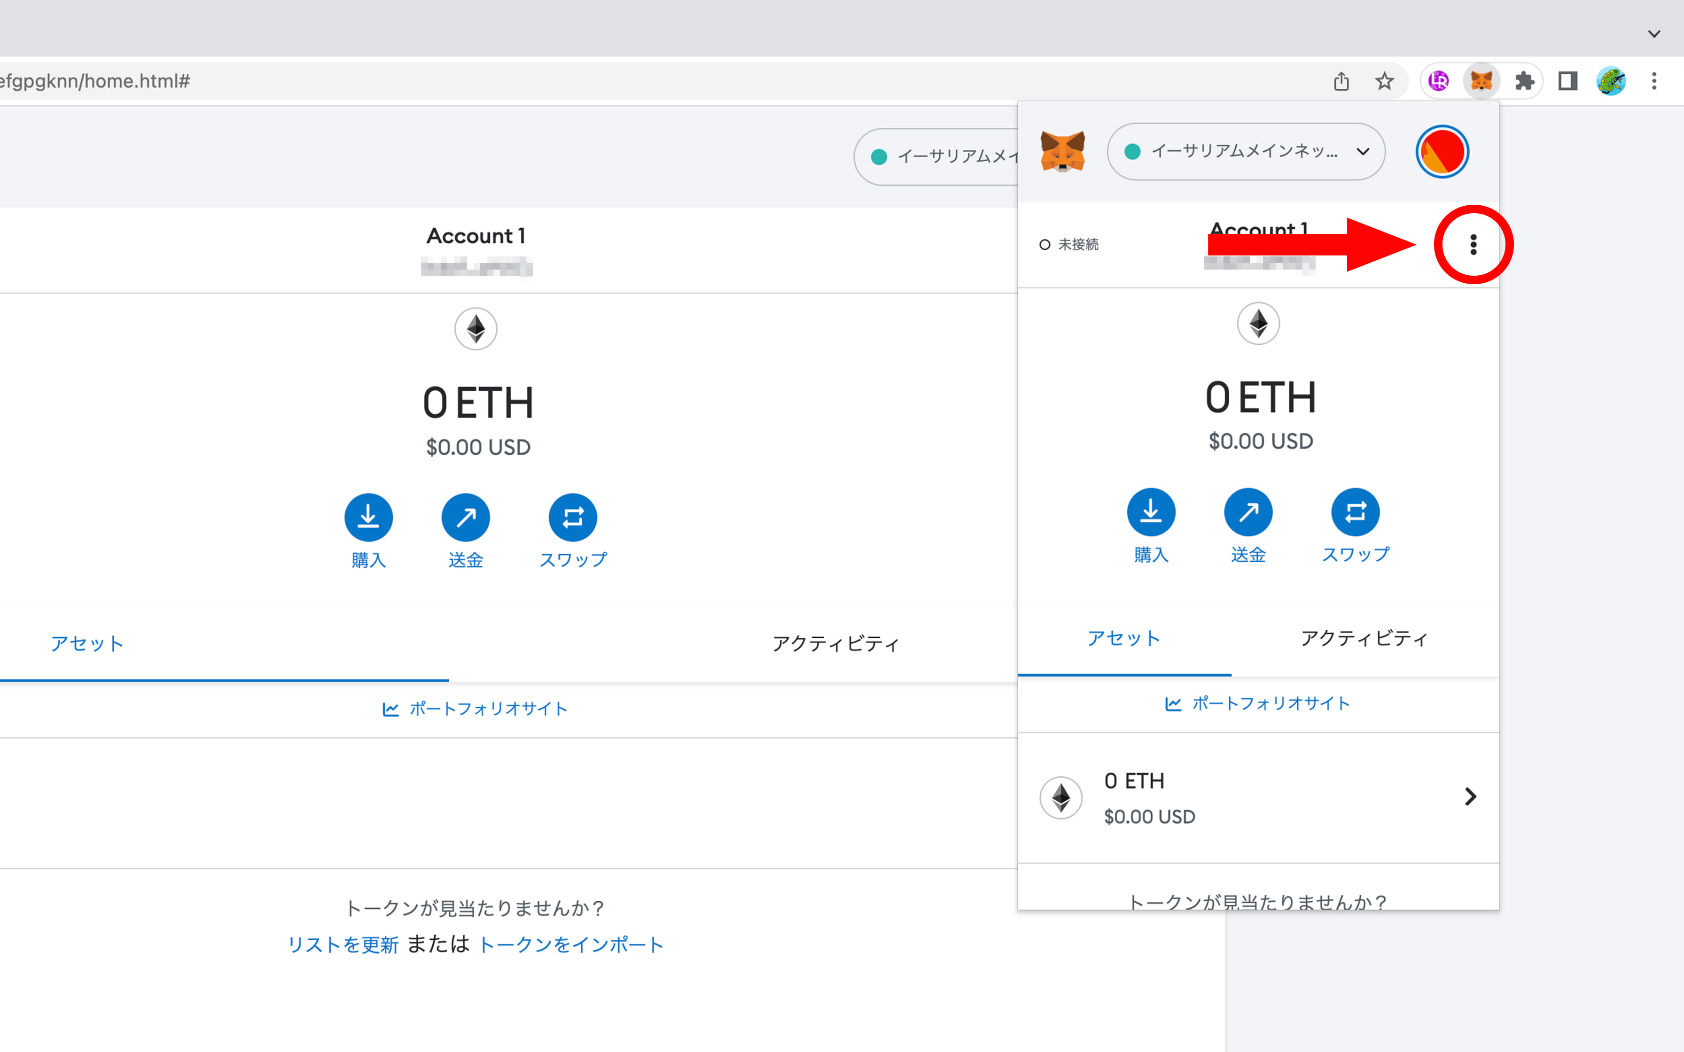Click the purple extension icon in toolbar
Viewport: 1684px width, 1052px height.
[1438, 81]
